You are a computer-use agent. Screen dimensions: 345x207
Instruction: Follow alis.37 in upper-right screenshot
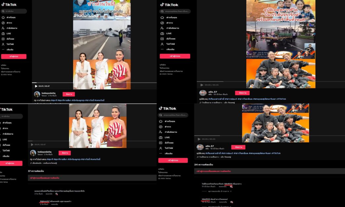[242, 93]
